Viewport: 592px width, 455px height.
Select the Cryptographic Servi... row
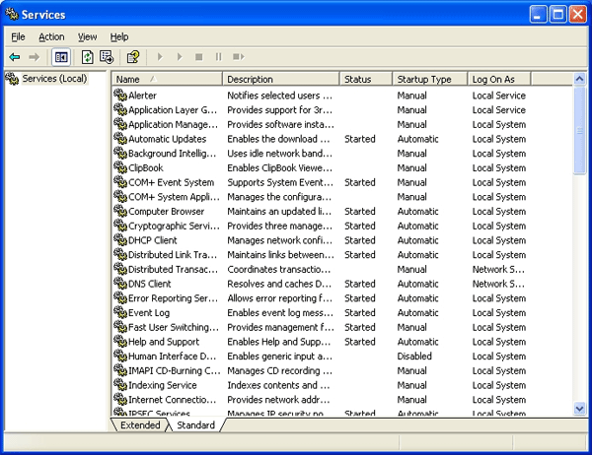[341, 226]
